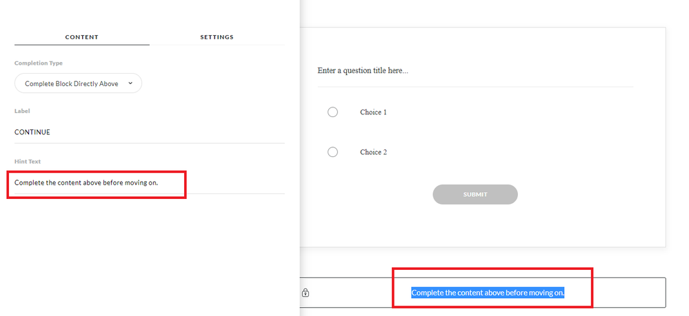Click blank sidebar area below the Hint Text field
Screen dimensions: 689x316
tap(148, 255)
